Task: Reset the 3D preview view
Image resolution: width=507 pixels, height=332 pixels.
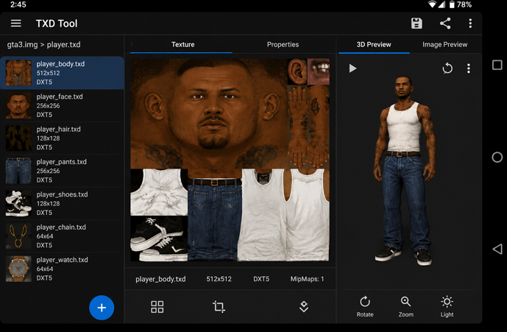Action: [447, 68]
